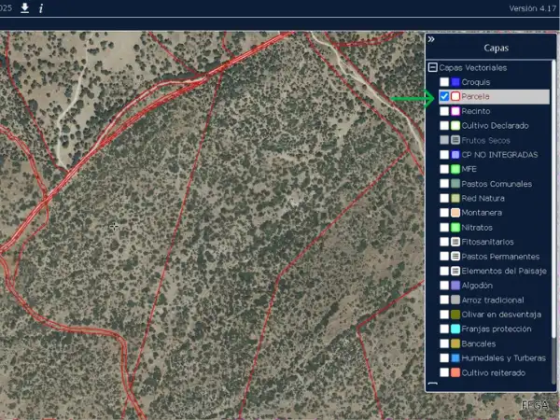Collapse the Capas panel with double chevron
The height and width of the screenshot is (420, 560).
(431, 40)
